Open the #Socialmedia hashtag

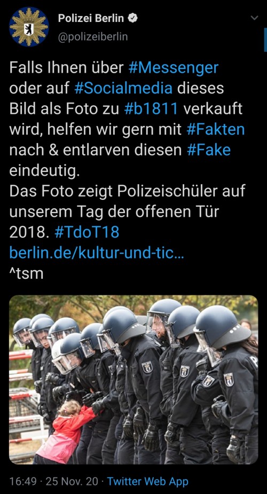pyautogui.click(x=123, y=89)
